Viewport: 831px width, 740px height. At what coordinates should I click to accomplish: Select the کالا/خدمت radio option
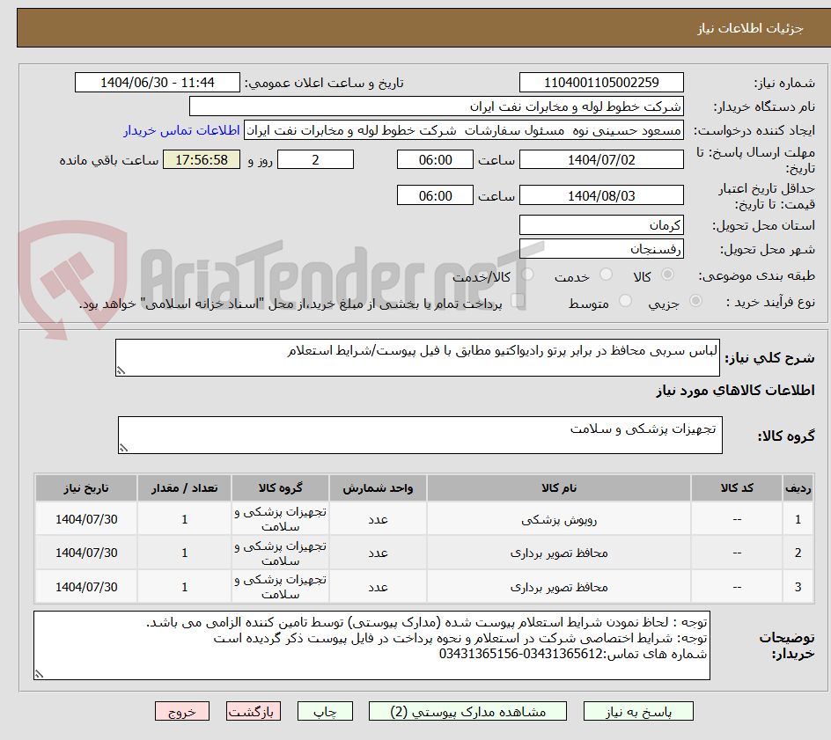526,275
